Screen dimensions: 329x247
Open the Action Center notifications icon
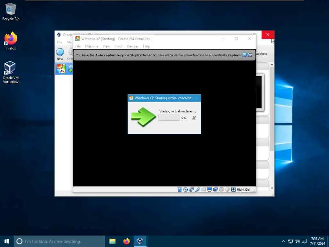click(x=304, y=241)
